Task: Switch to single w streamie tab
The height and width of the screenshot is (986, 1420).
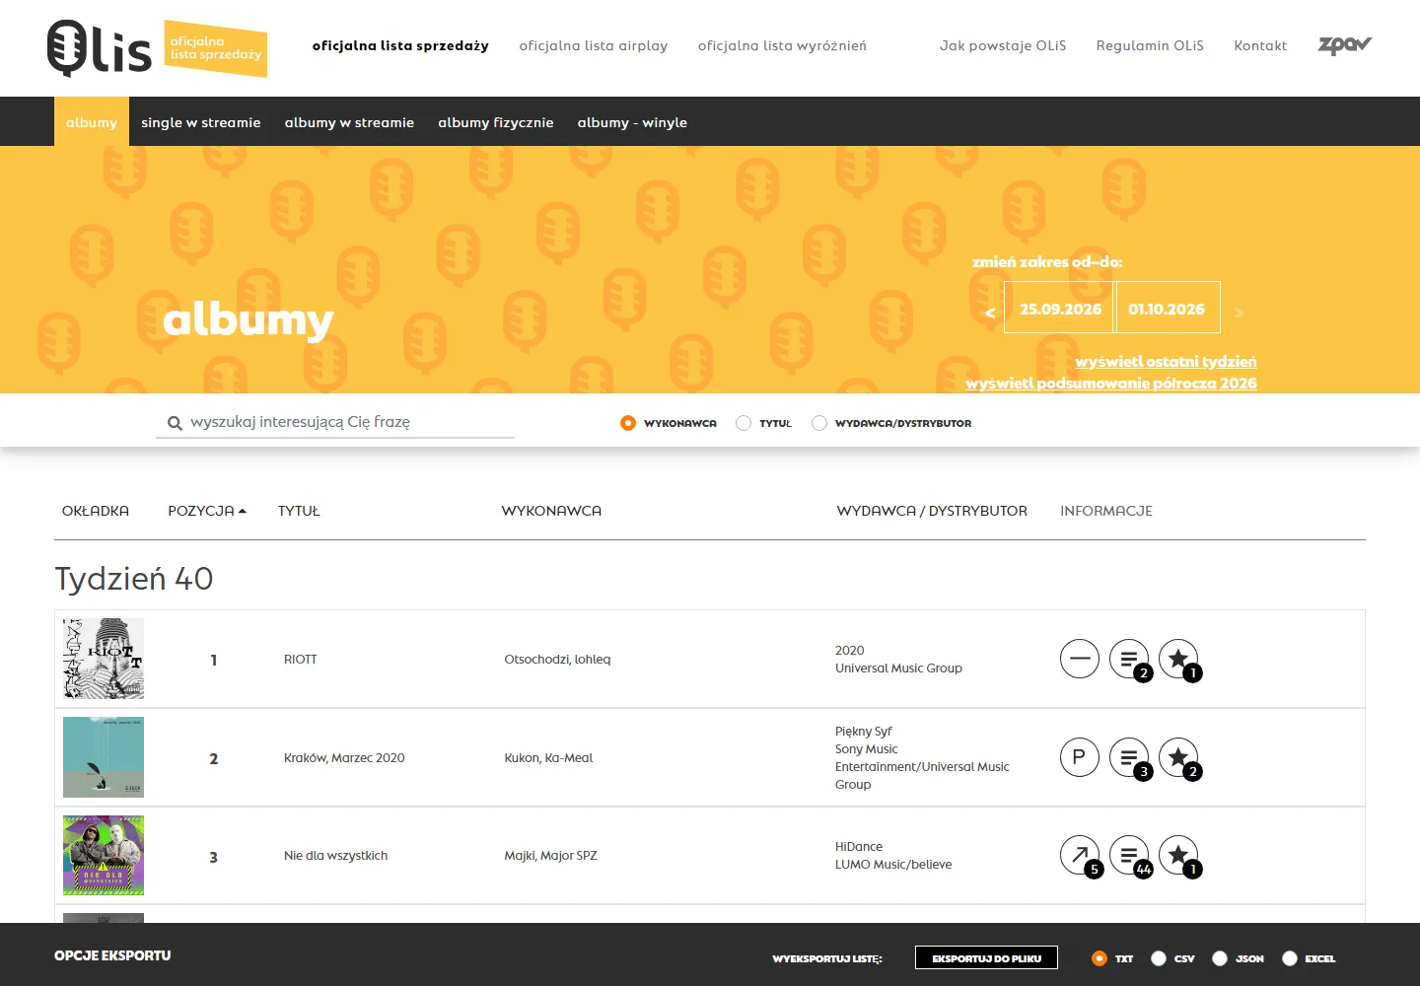Action: click(x=201, y=122)
